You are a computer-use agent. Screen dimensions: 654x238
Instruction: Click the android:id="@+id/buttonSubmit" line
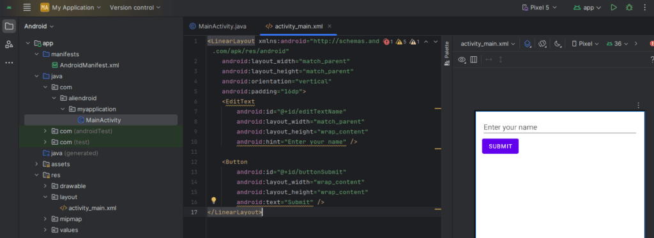click(291, 172)
